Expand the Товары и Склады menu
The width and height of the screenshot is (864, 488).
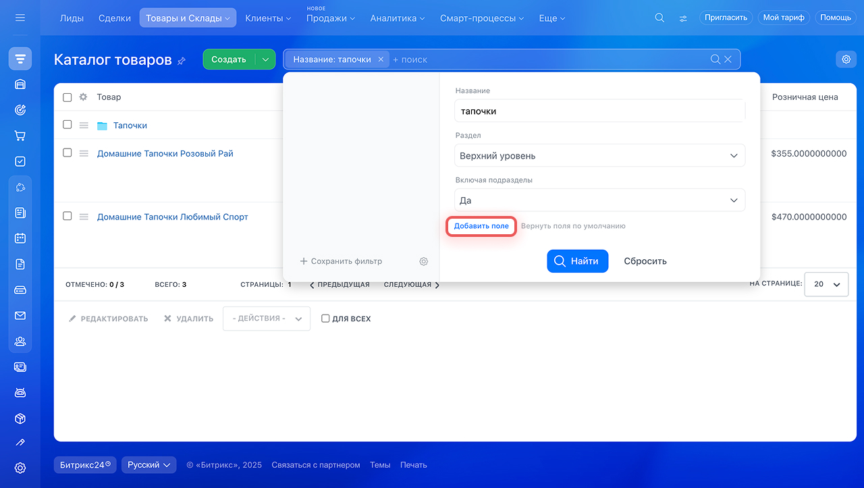click(188, 18)
